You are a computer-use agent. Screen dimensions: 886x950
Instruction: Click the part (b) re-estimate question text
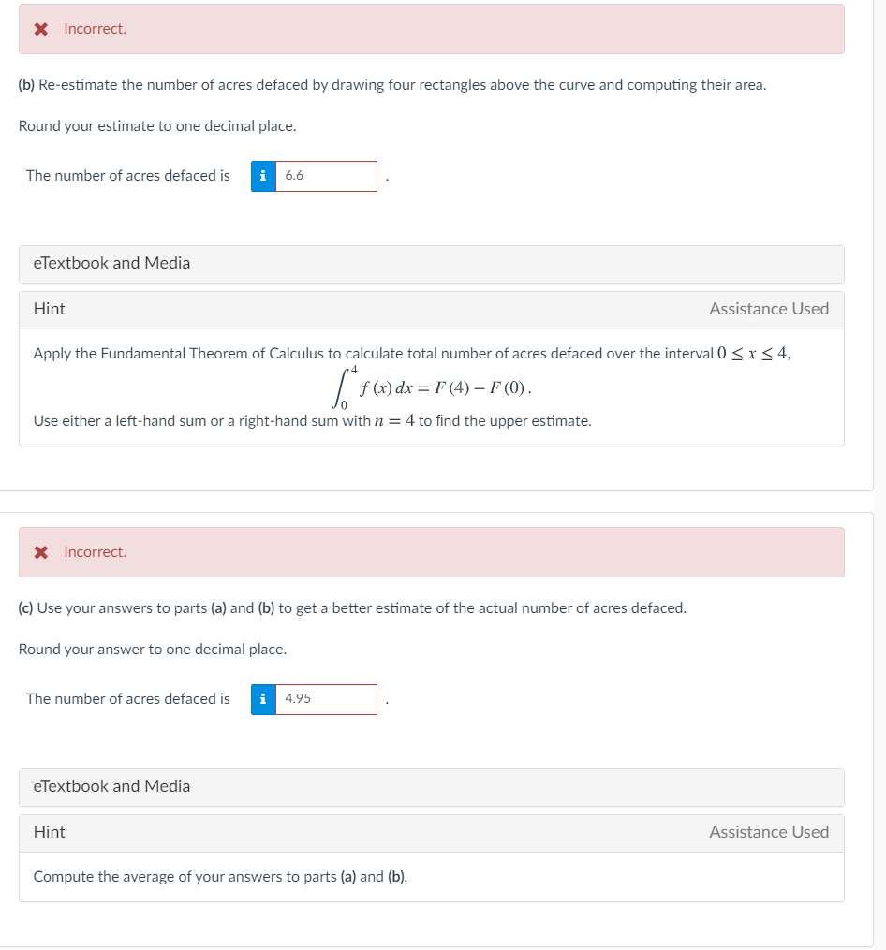pyautogui.click(x=392, y=85)
